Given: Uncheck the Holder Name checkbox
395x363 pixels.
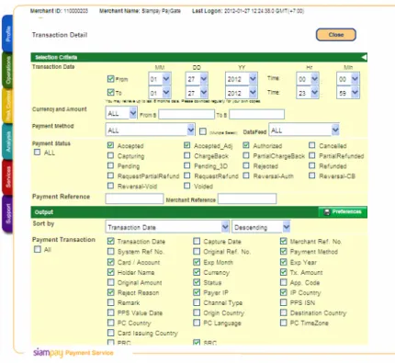Looking at the screenshot, I should [x=110, y=272].
